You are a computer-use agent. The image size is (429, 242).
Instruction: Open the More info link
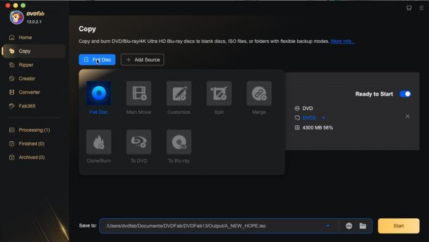pos(343,41)
